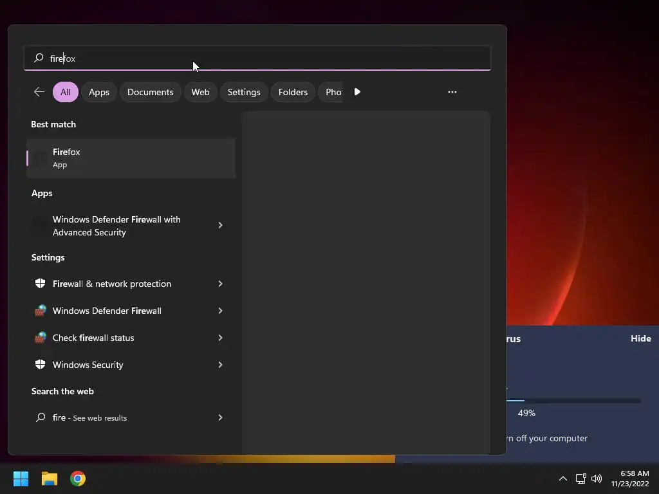Show hidden icons in system tray

pyautogui.click(x=562, y=479)
